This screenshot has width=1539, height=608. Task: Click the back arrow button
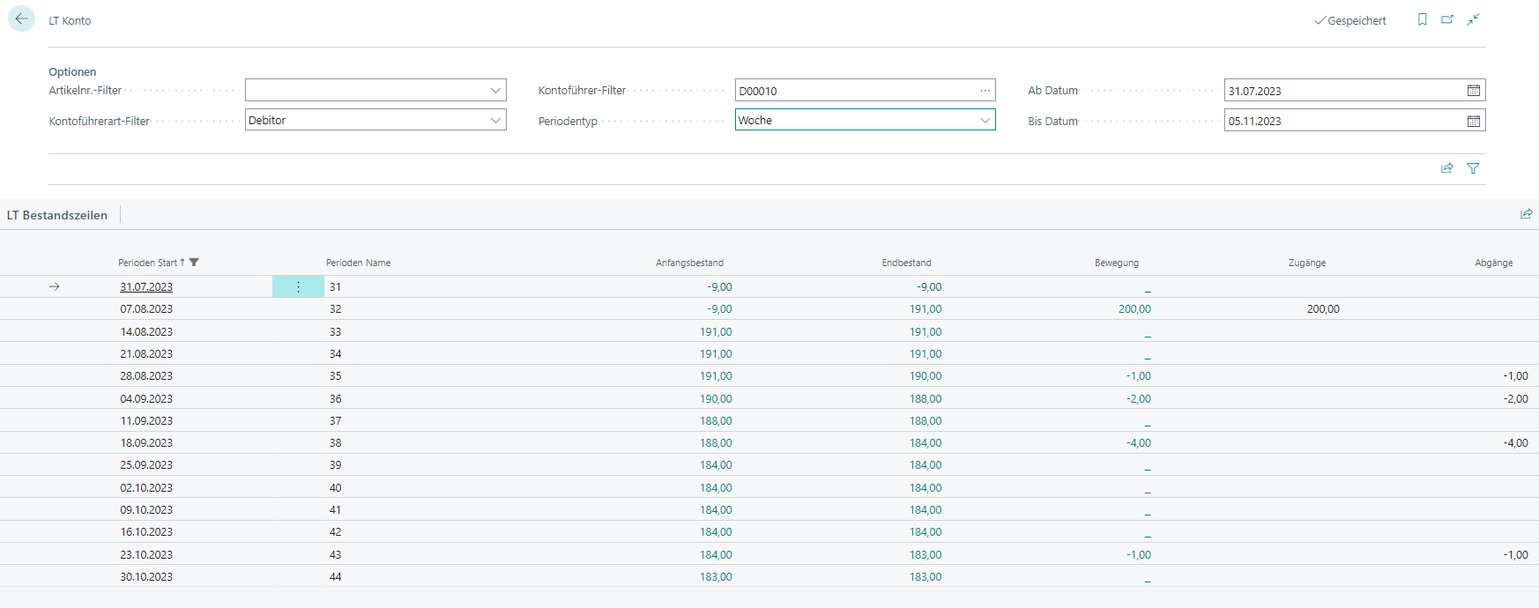[21, 19]
